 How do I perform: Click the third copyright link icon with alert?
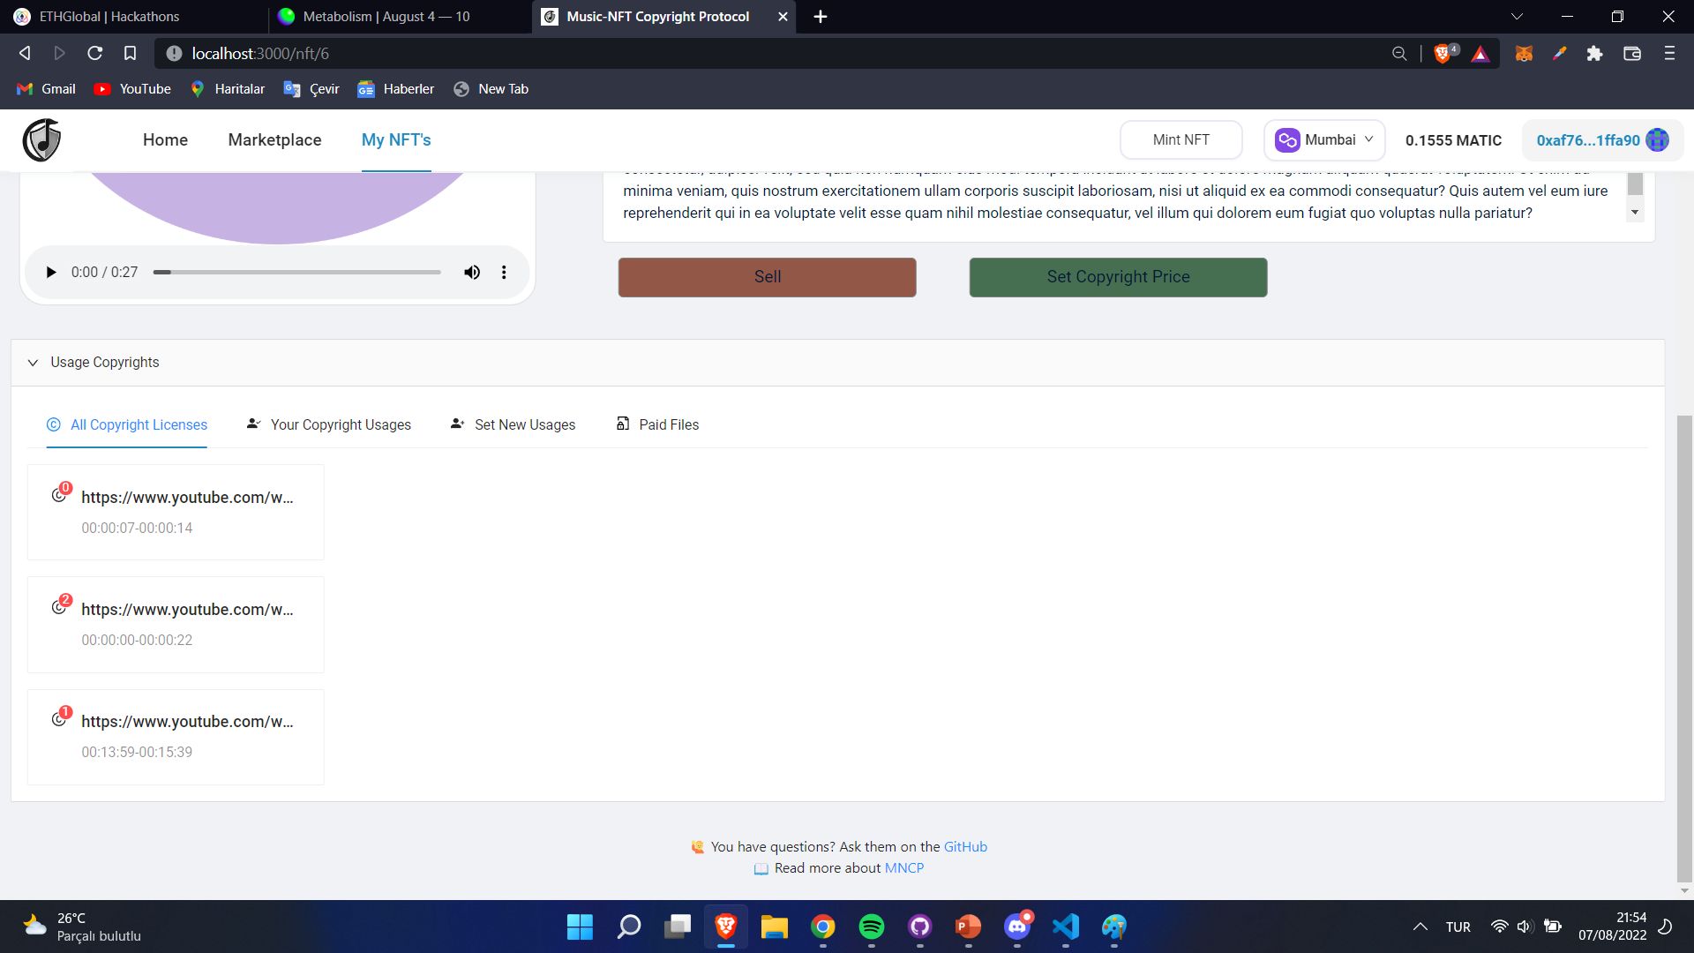pos(59,718)
